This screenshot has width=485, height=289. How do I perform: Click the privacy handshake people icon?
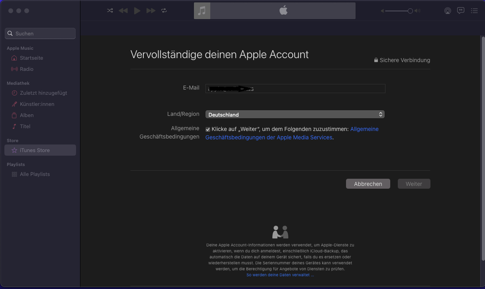click(280, 232)
